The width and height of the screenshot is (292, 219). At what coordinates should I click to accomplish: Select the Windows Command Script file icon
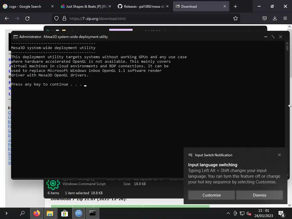[53, 184]
